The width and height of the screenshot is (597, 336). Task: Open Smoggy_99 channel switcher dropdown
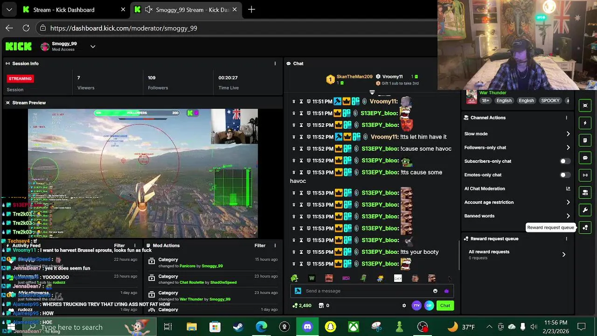click(93, 46)
